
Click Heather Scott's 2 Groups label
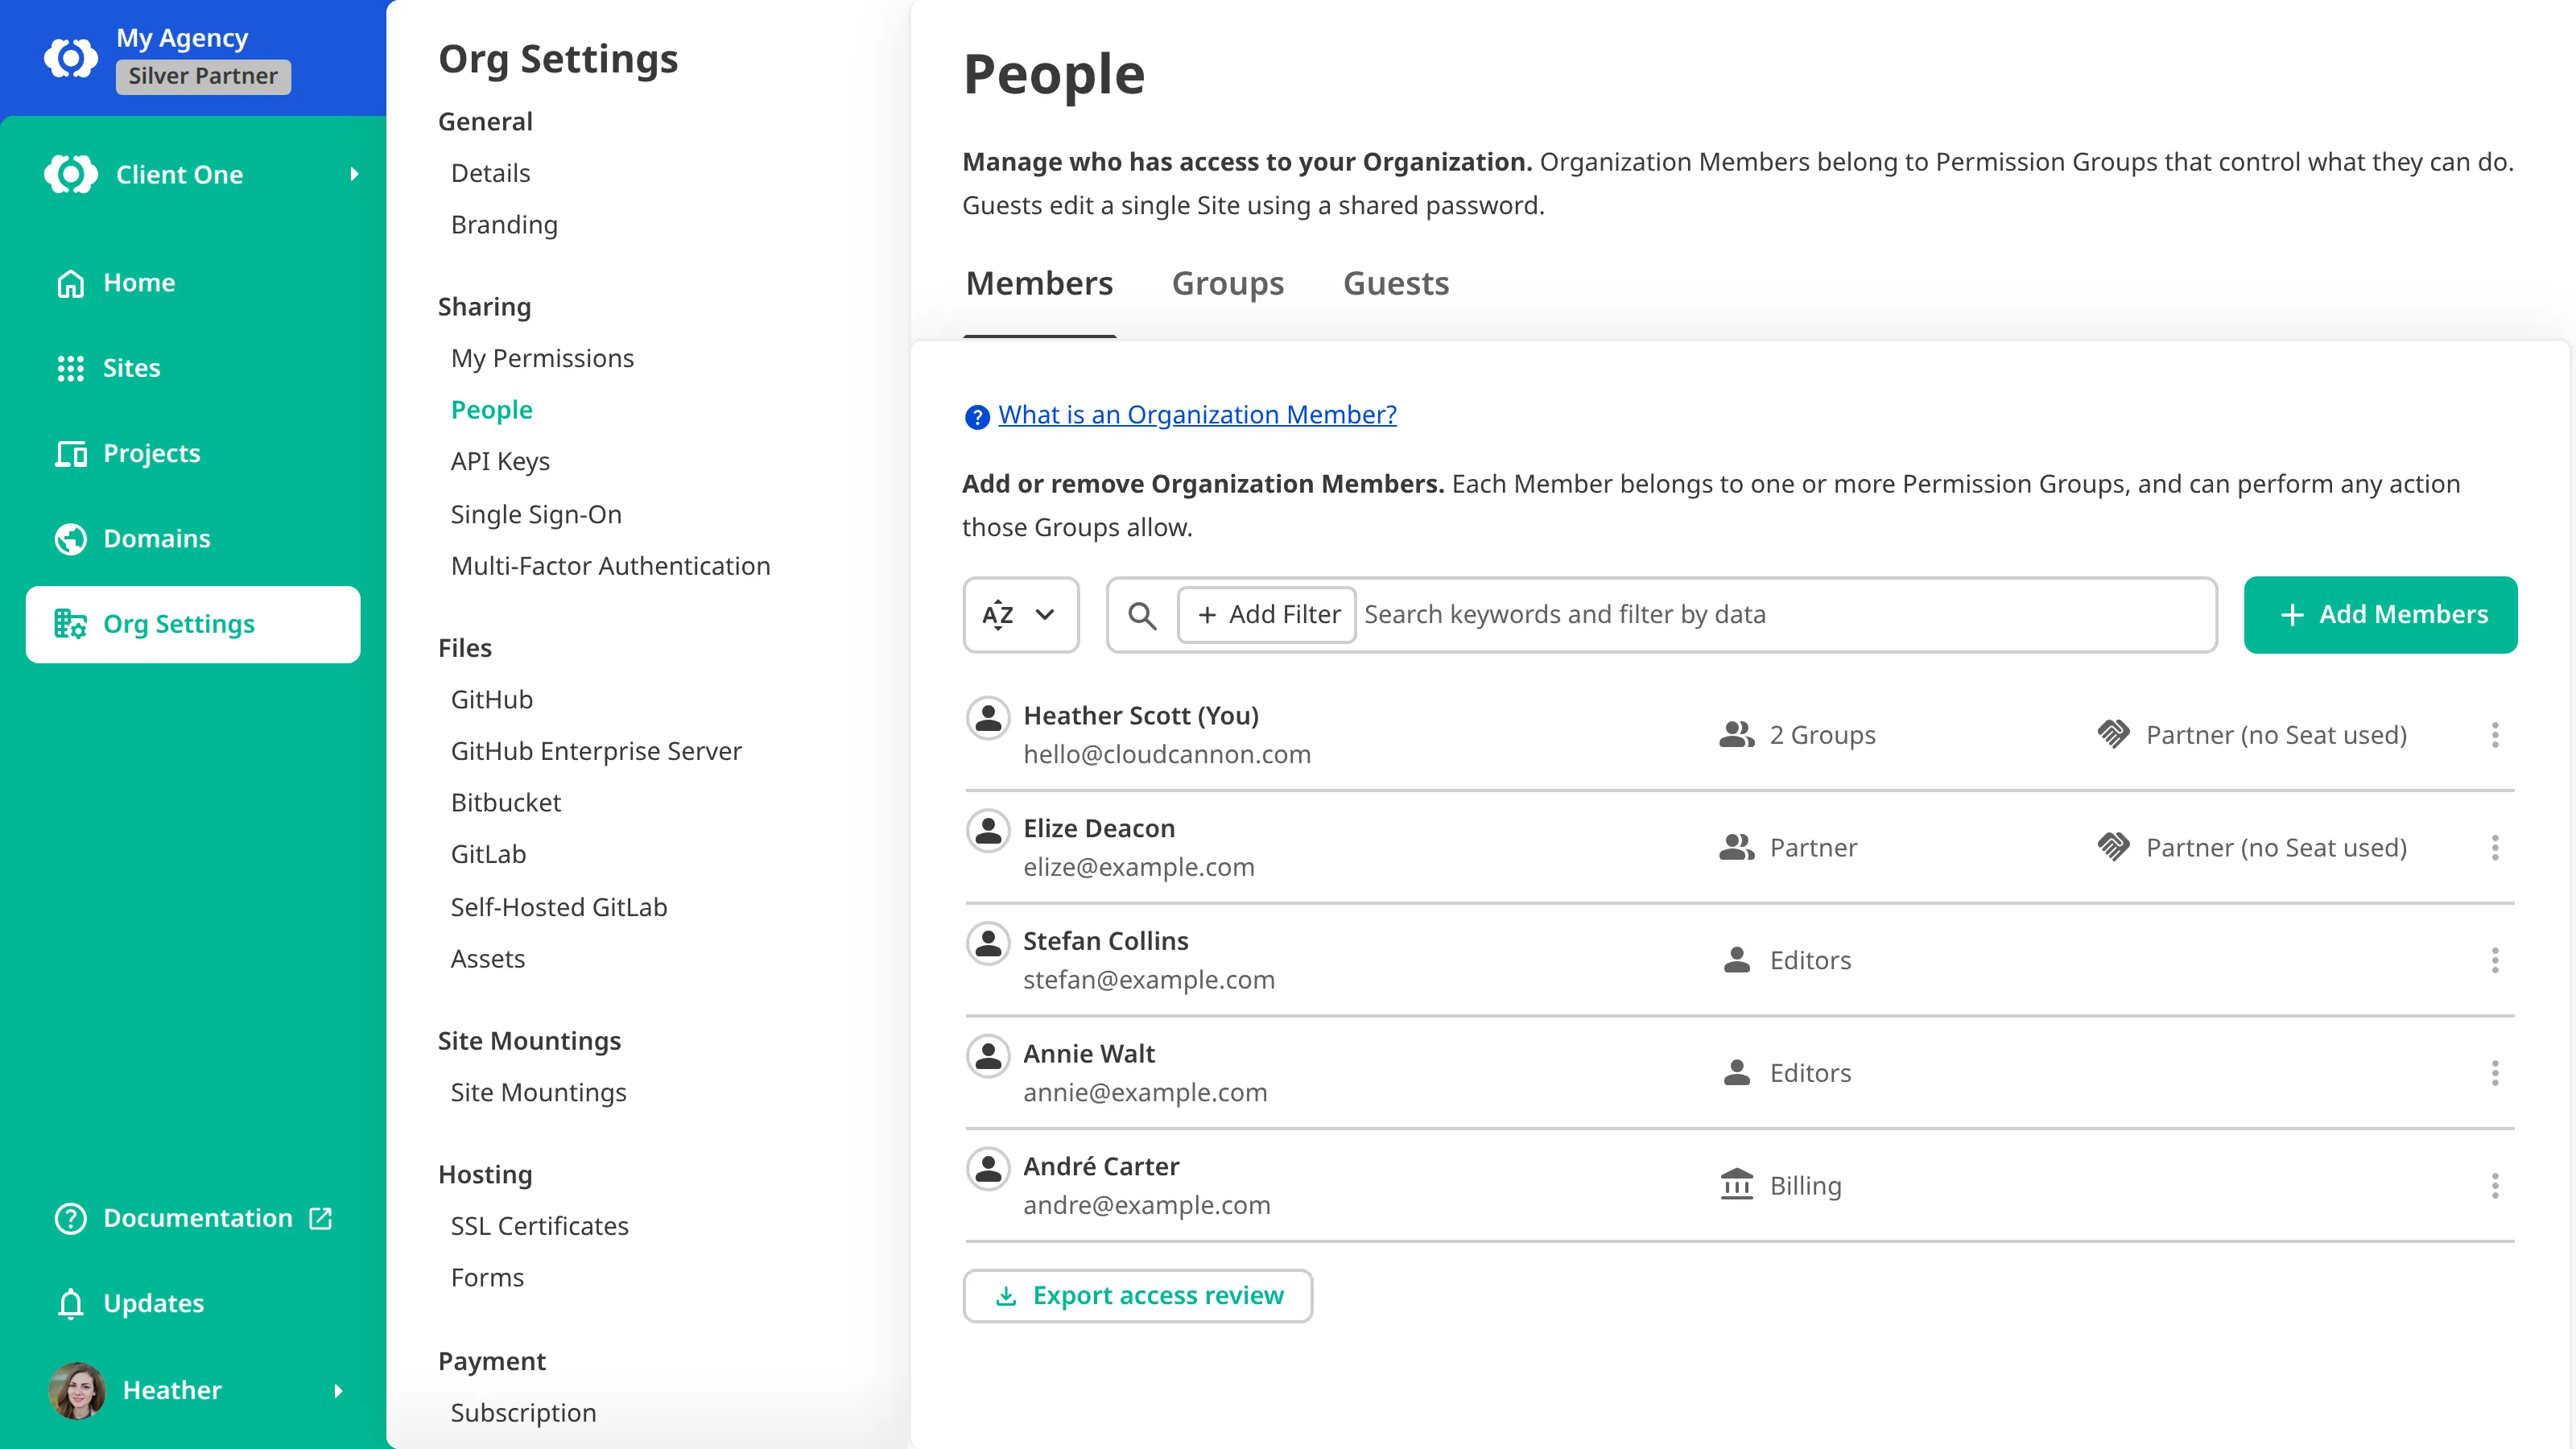(1822, 735)
